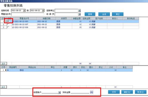
Task: Confirm with the 确定 button
Action: point(127,92)
